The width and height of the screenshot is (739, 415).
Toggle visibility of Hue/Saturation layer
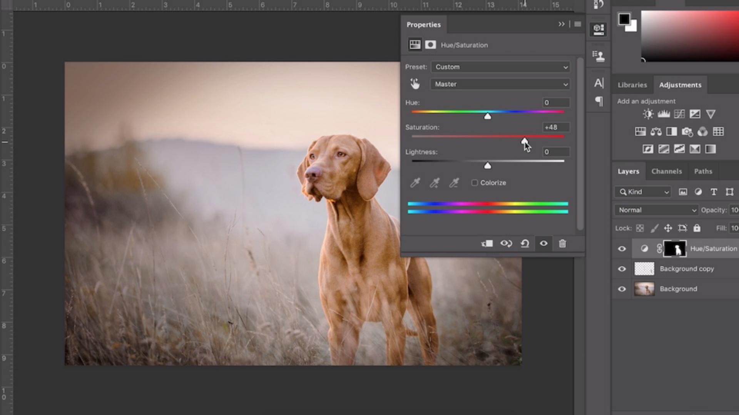(622, 248)
